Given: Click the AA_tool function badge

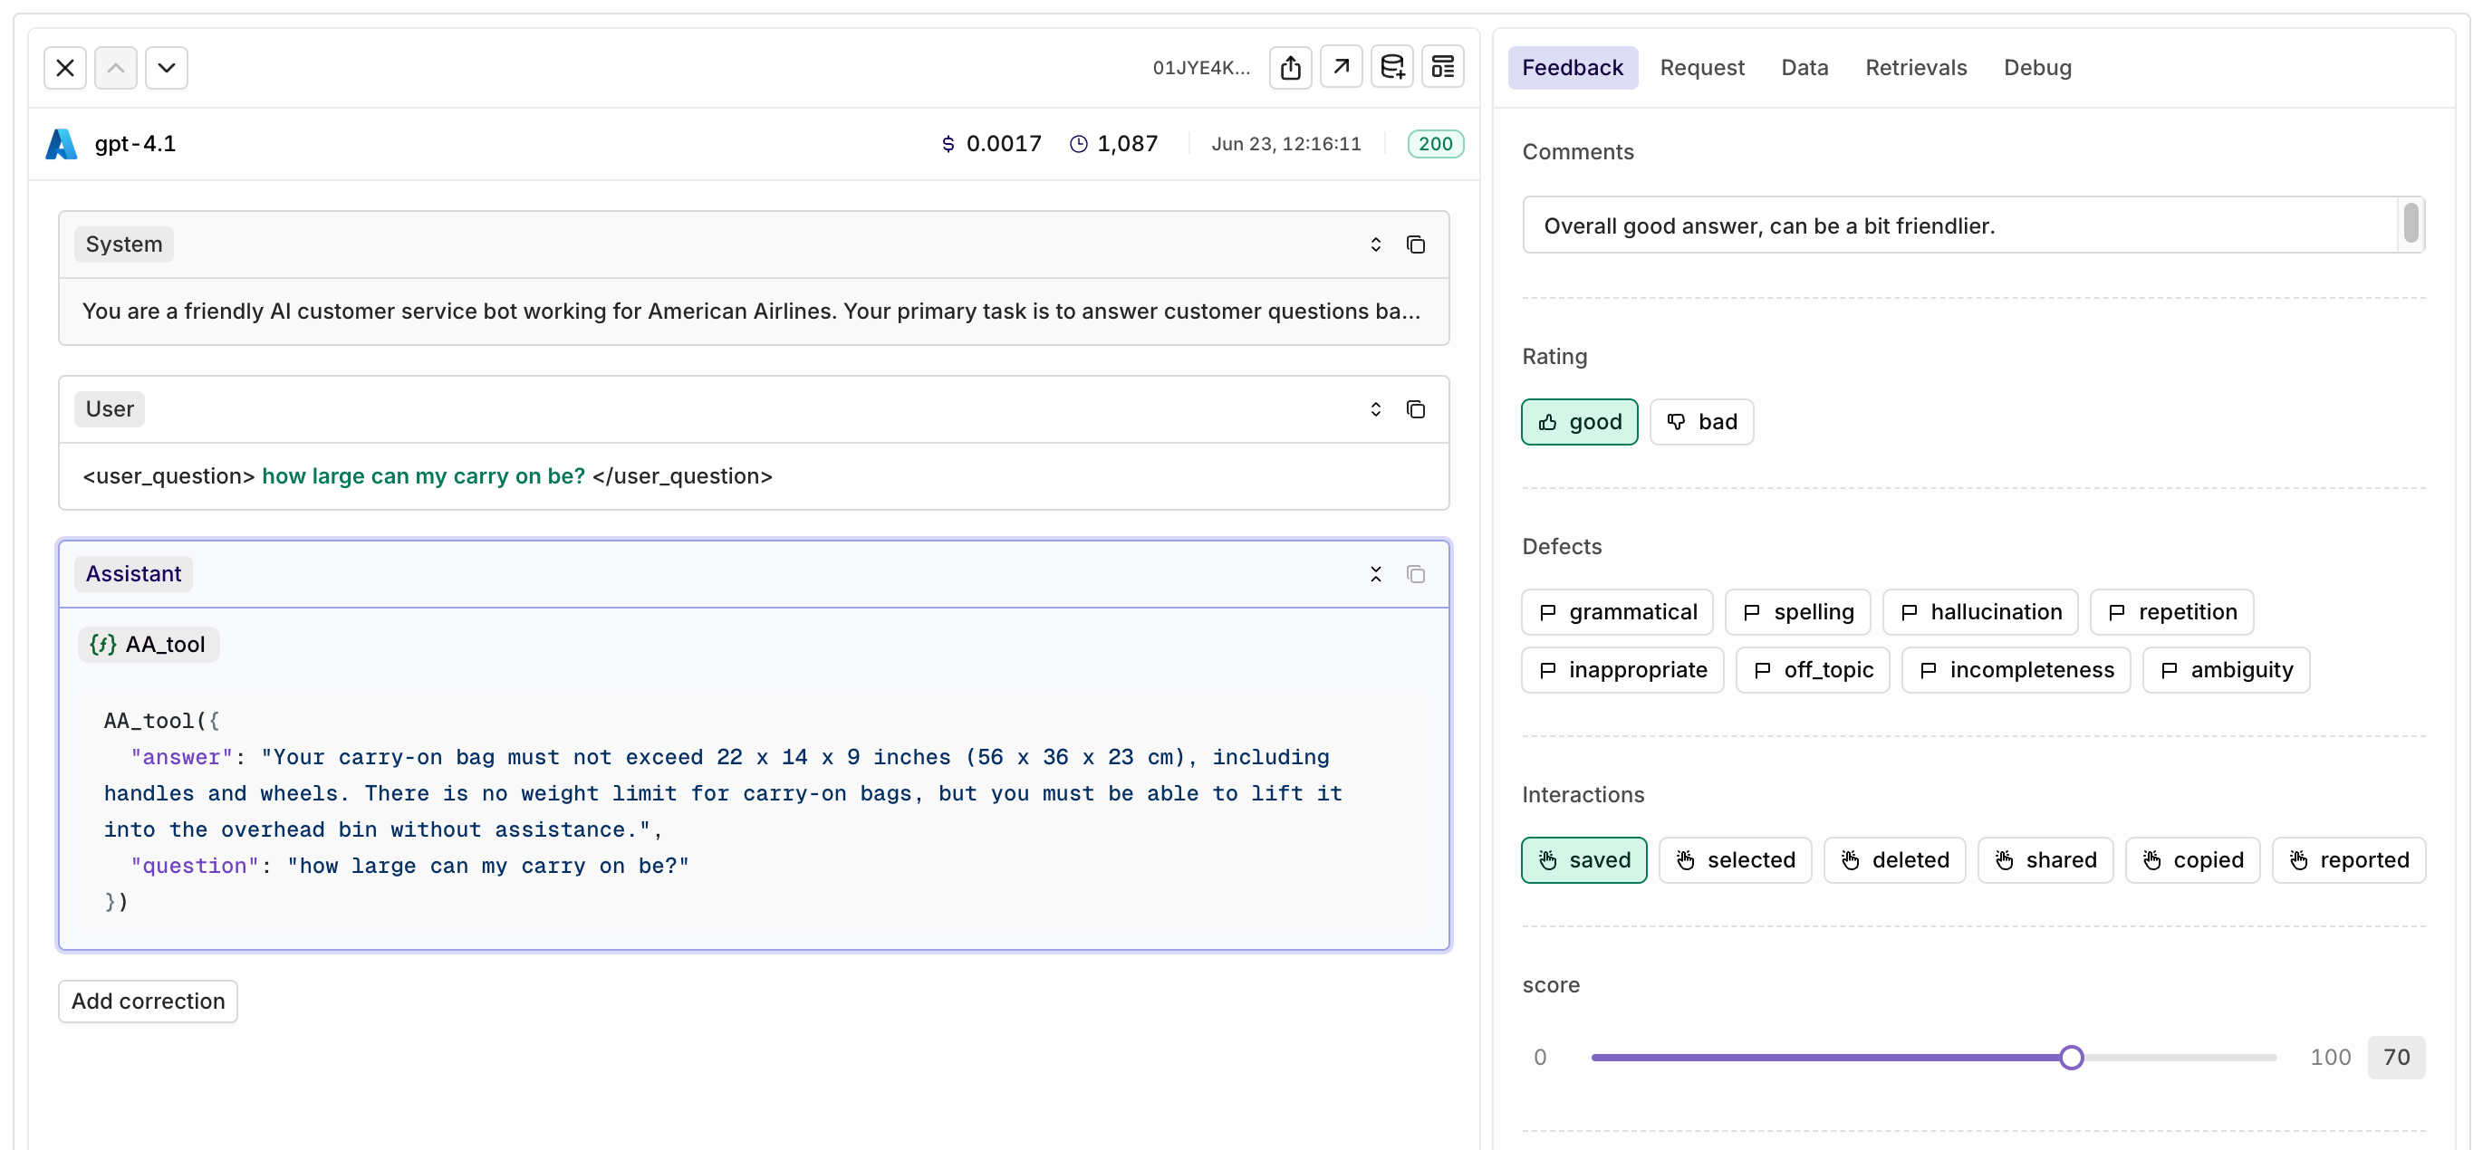Looking at the screenshot, I should (149, 645).
